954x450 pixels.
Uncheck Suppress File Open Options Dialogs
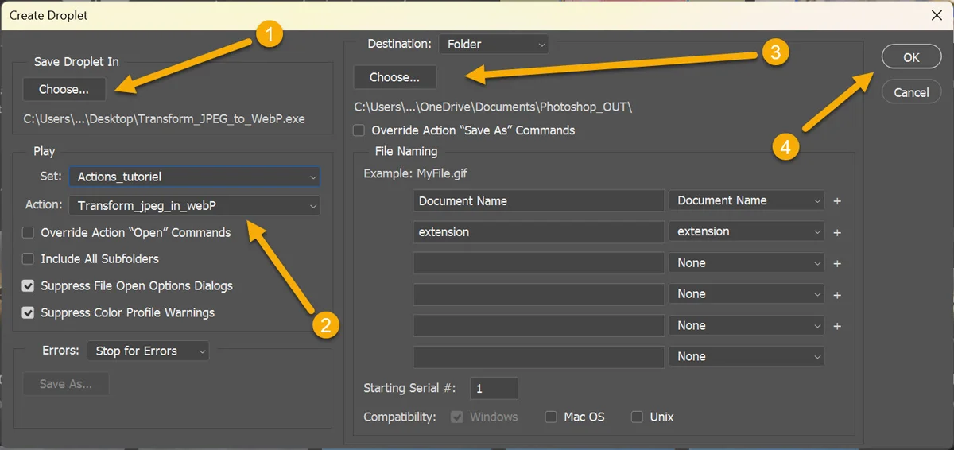[x=29, y=286]
